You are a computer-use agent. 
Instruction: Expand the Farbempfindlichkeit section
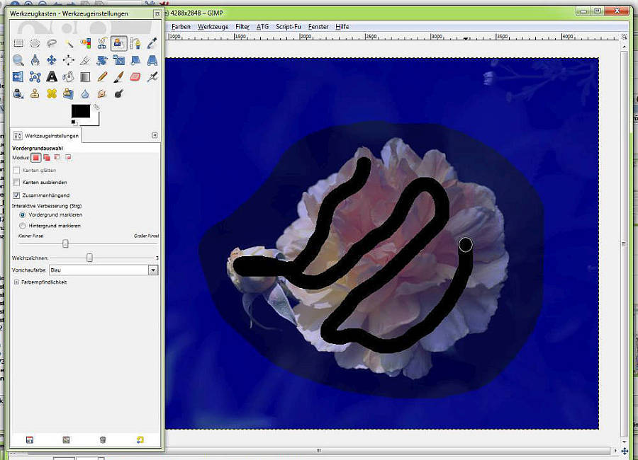17,282
